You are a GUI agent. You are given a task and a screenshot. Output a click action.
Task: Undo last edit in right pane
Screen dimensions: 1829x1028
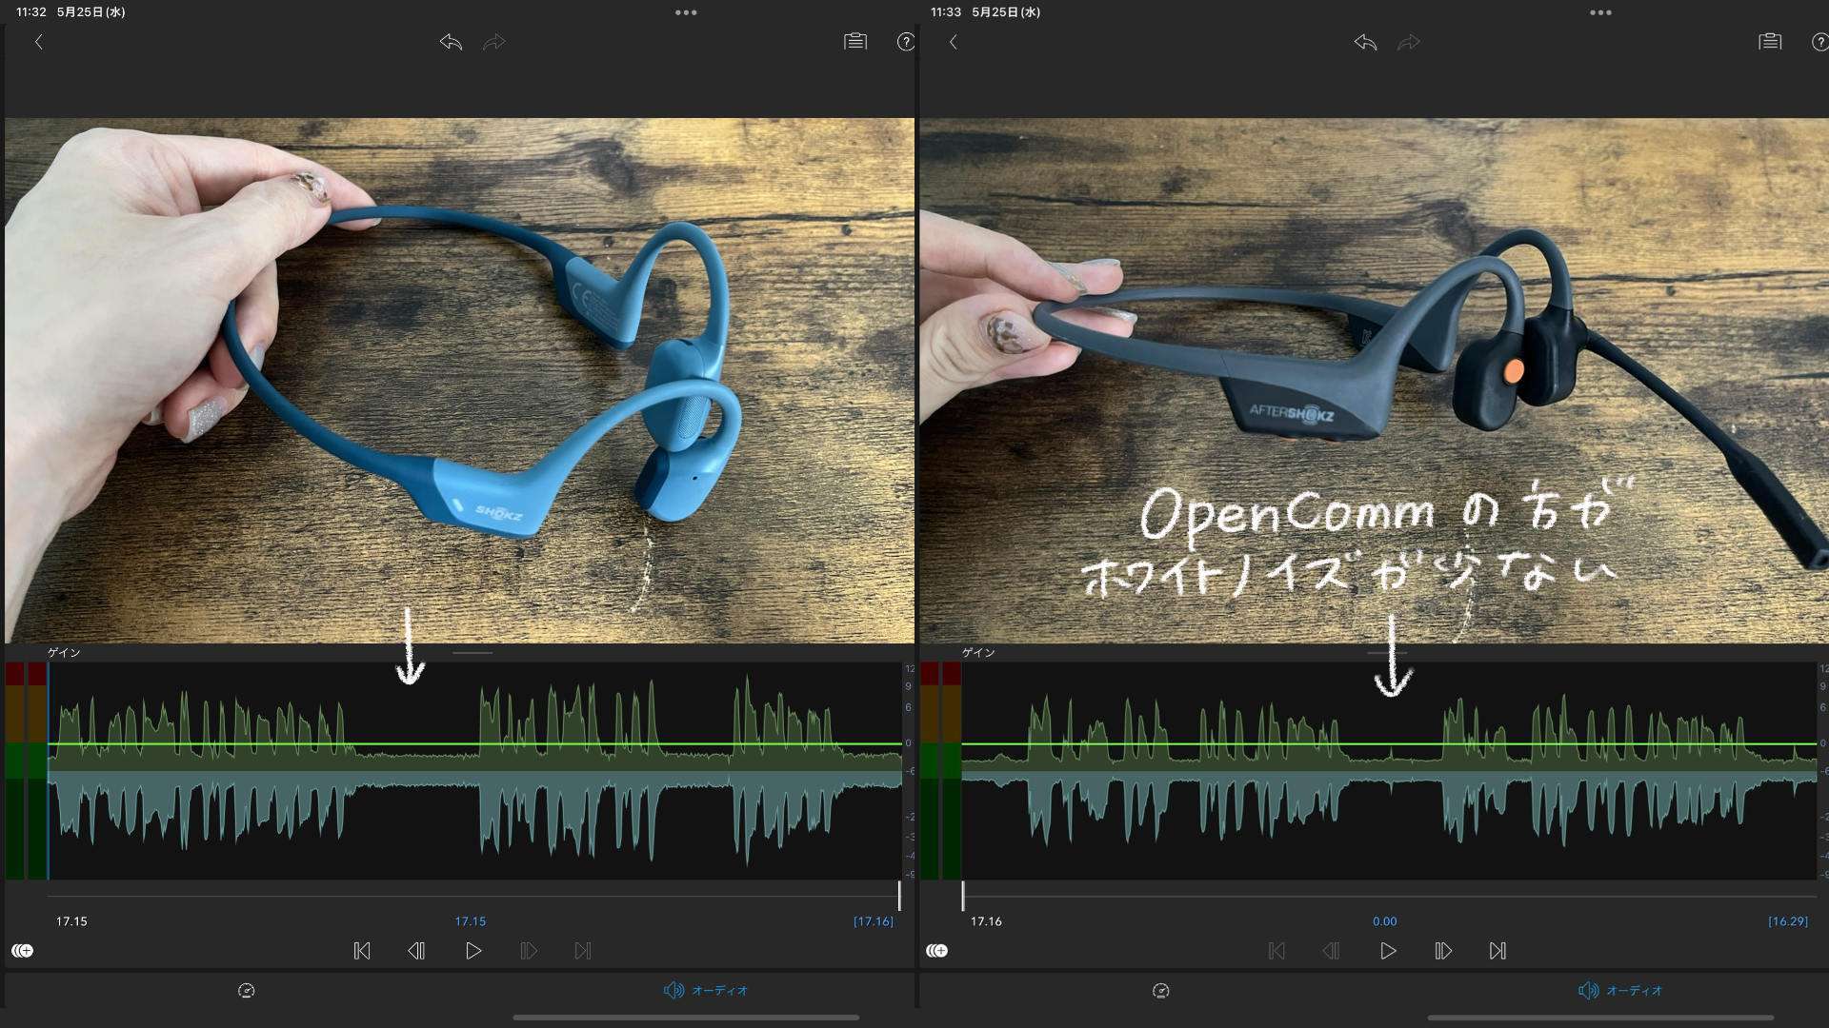(1365, 42)
